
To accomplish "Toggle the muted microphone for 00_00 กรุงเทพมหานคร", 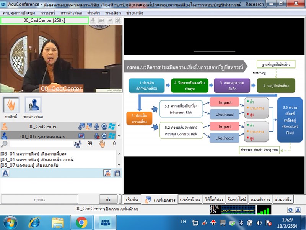I will coord(97,136).
